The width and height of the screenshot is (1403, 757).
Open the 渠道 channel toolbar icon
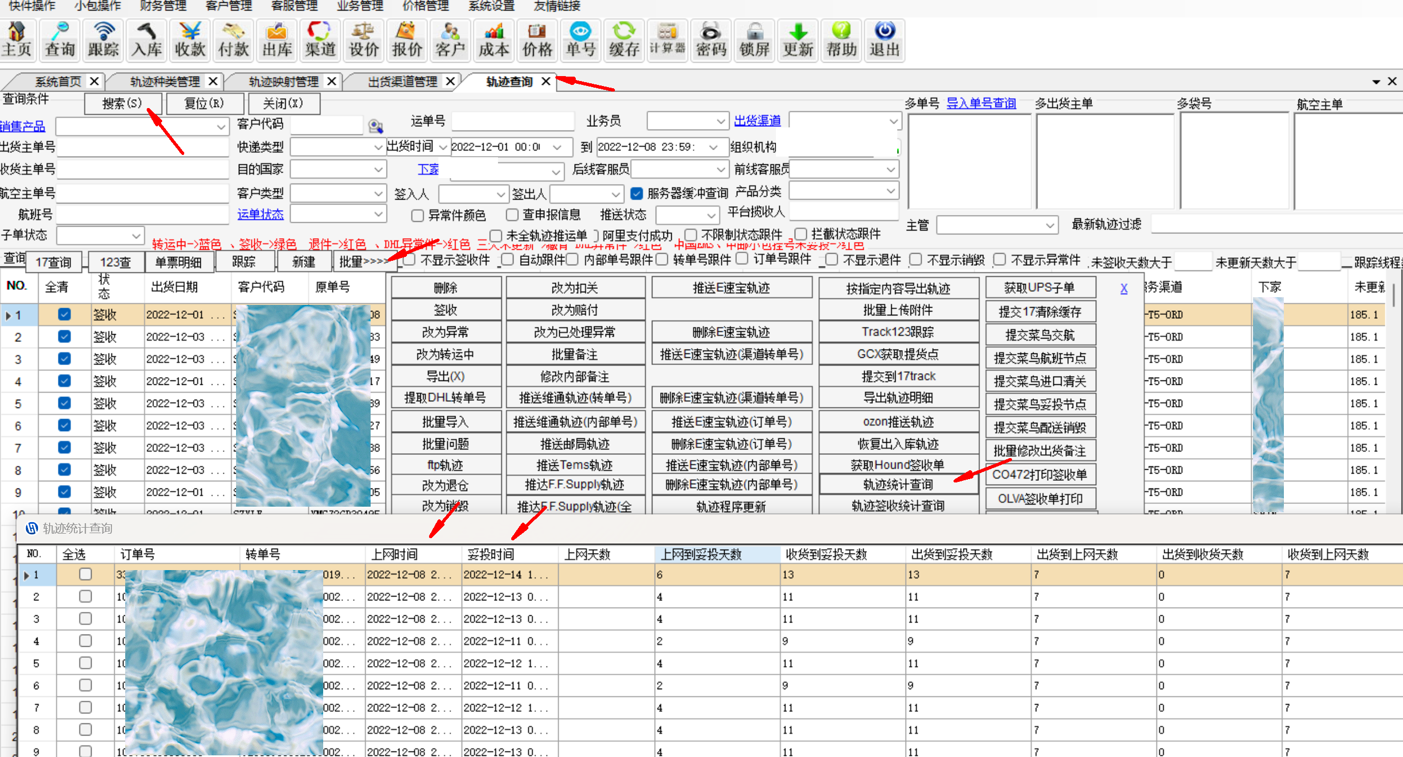tap(320, 40)
